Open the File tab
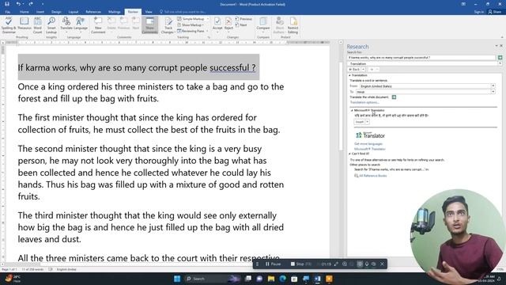506x285 pixels. [x=7, y=12]
